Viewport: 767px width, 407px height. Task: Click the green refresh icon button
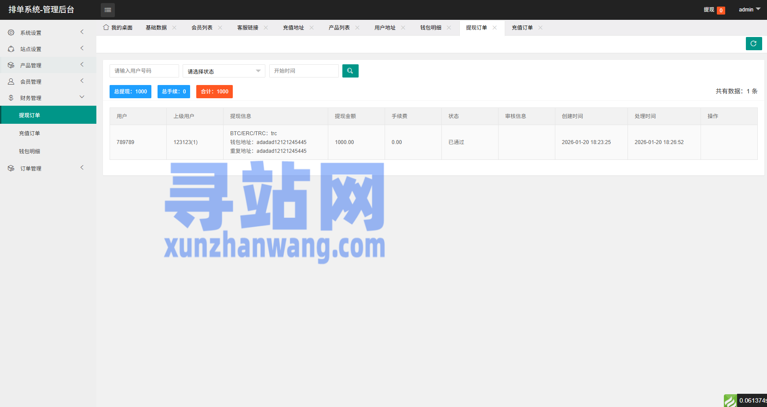pyautogui.click(x=753, y=44)
